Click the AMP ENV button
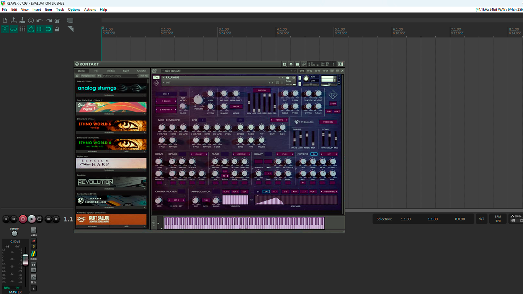This screenshot has height=294, width=523. (x=262, y=90)
